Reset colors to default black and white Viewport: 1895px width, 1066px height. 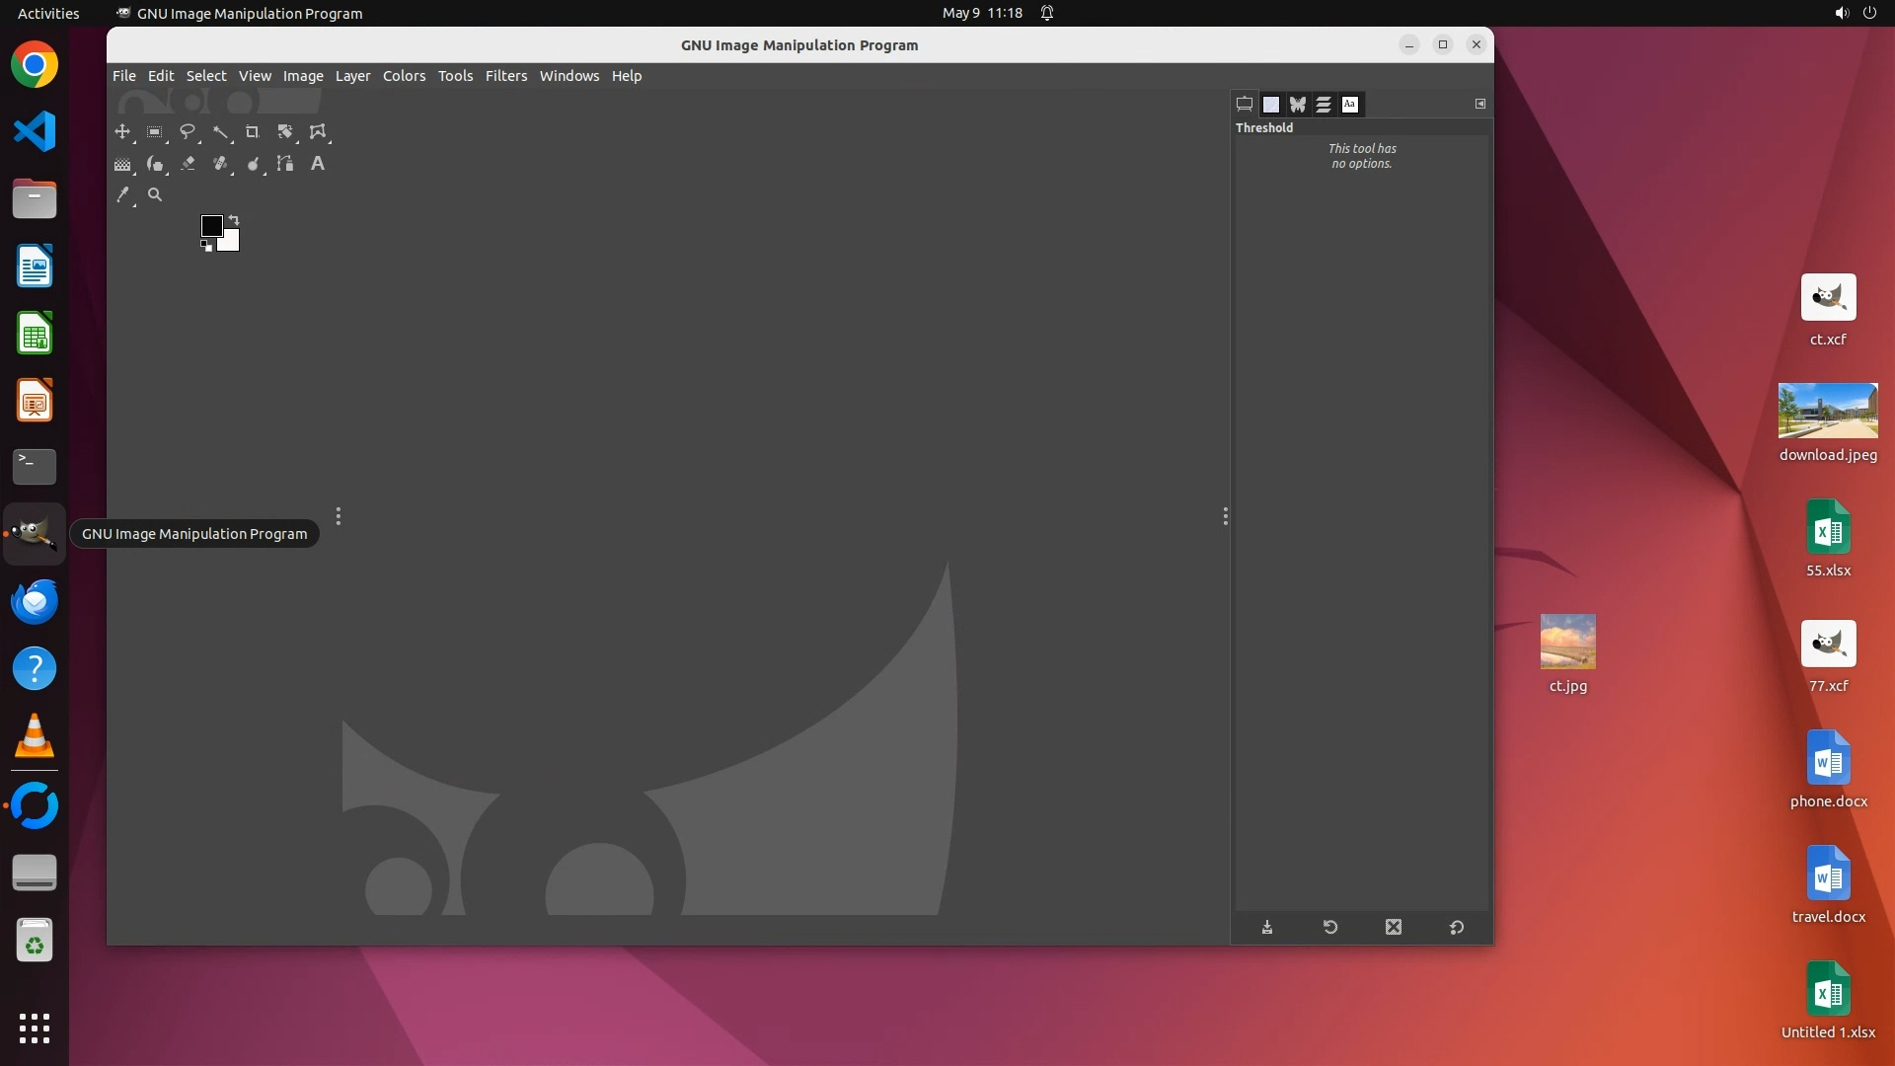click(206, 246)
